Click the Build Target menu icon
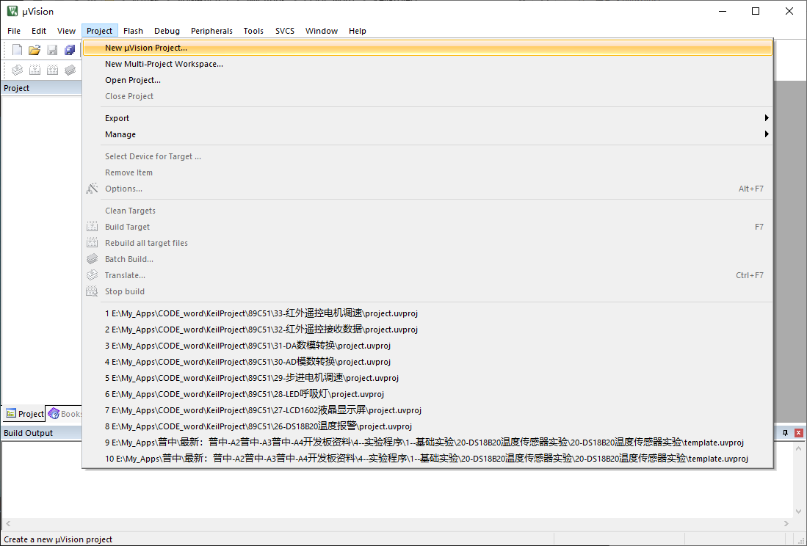807x546 pixels. click(92, 227)
